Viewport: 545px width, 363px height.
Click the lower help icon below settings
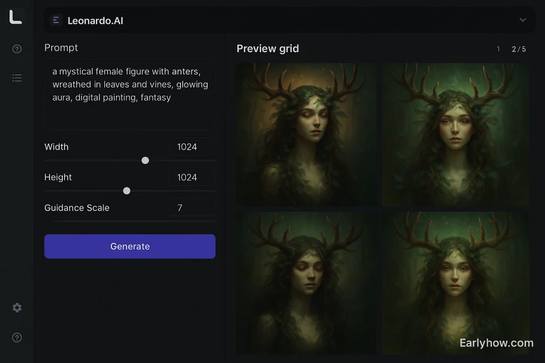tap(17, 337)
